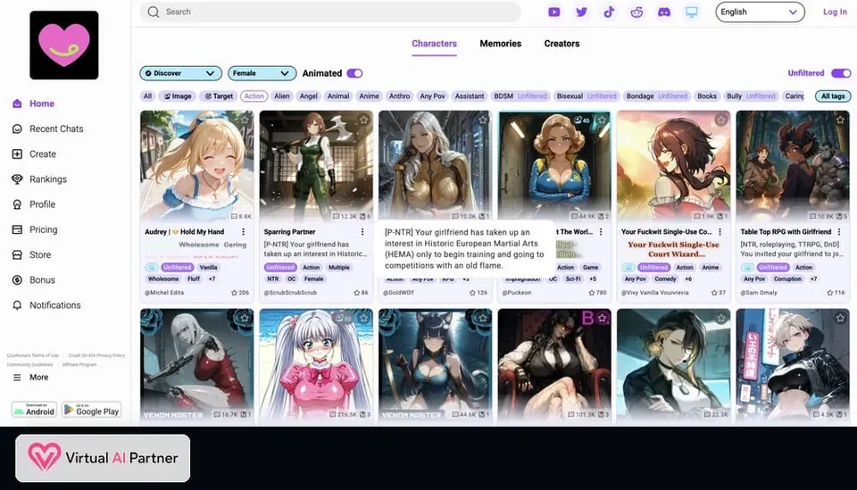Open the Google Play store button
Screen dimensions: 857x490
(x=91, y=410)
